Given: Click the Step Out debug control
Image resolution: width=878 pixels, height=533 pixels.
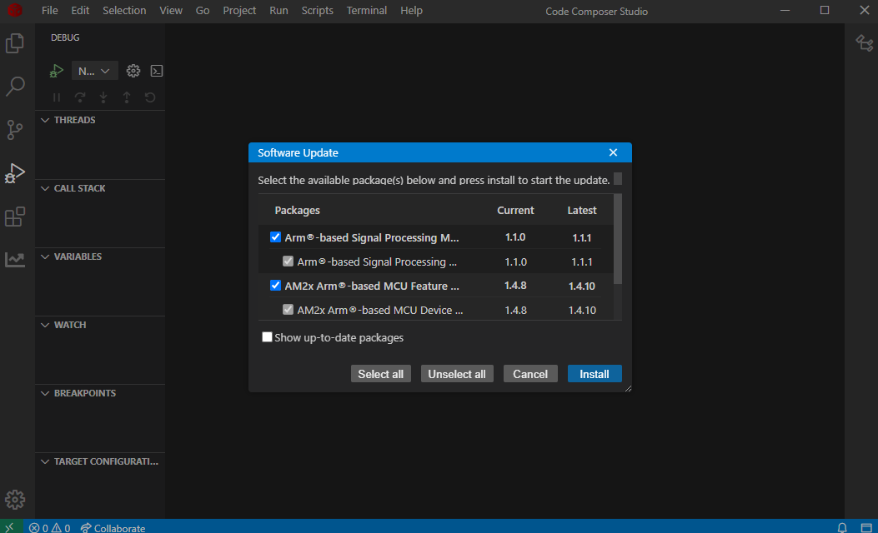Looking at the screenshot, I should pos(127,97).
